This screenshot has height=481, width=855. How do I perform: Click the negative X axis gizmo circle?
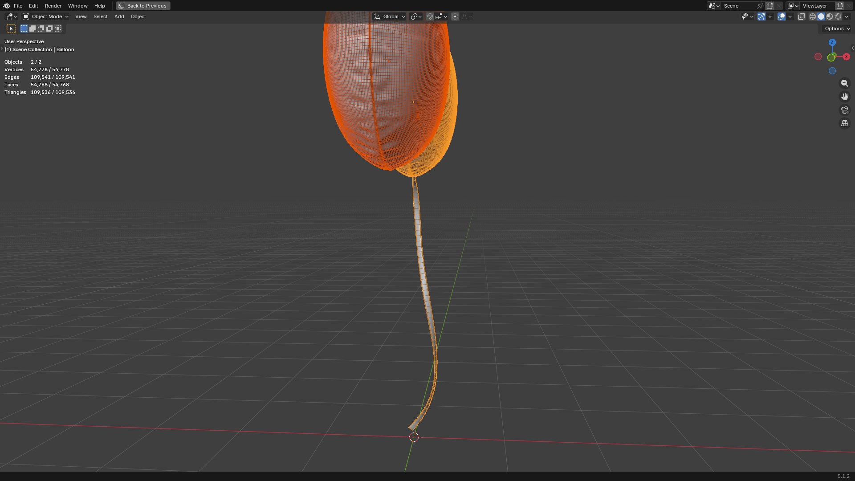[x=818, y=57]
